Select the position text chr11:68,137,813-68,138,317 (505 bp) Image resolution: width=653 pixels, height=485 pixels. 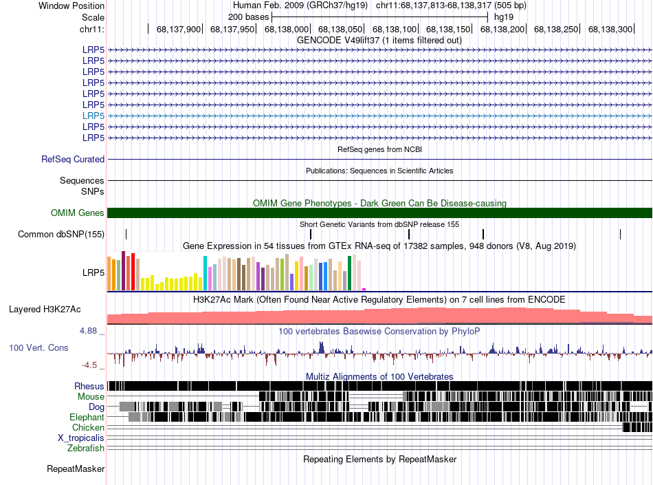point(451,6)
